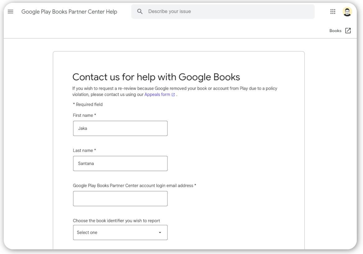Viewport: 363px width, 254px height.
Task: Click the 'Select one' text in the combo box
Action: point(87,233)
